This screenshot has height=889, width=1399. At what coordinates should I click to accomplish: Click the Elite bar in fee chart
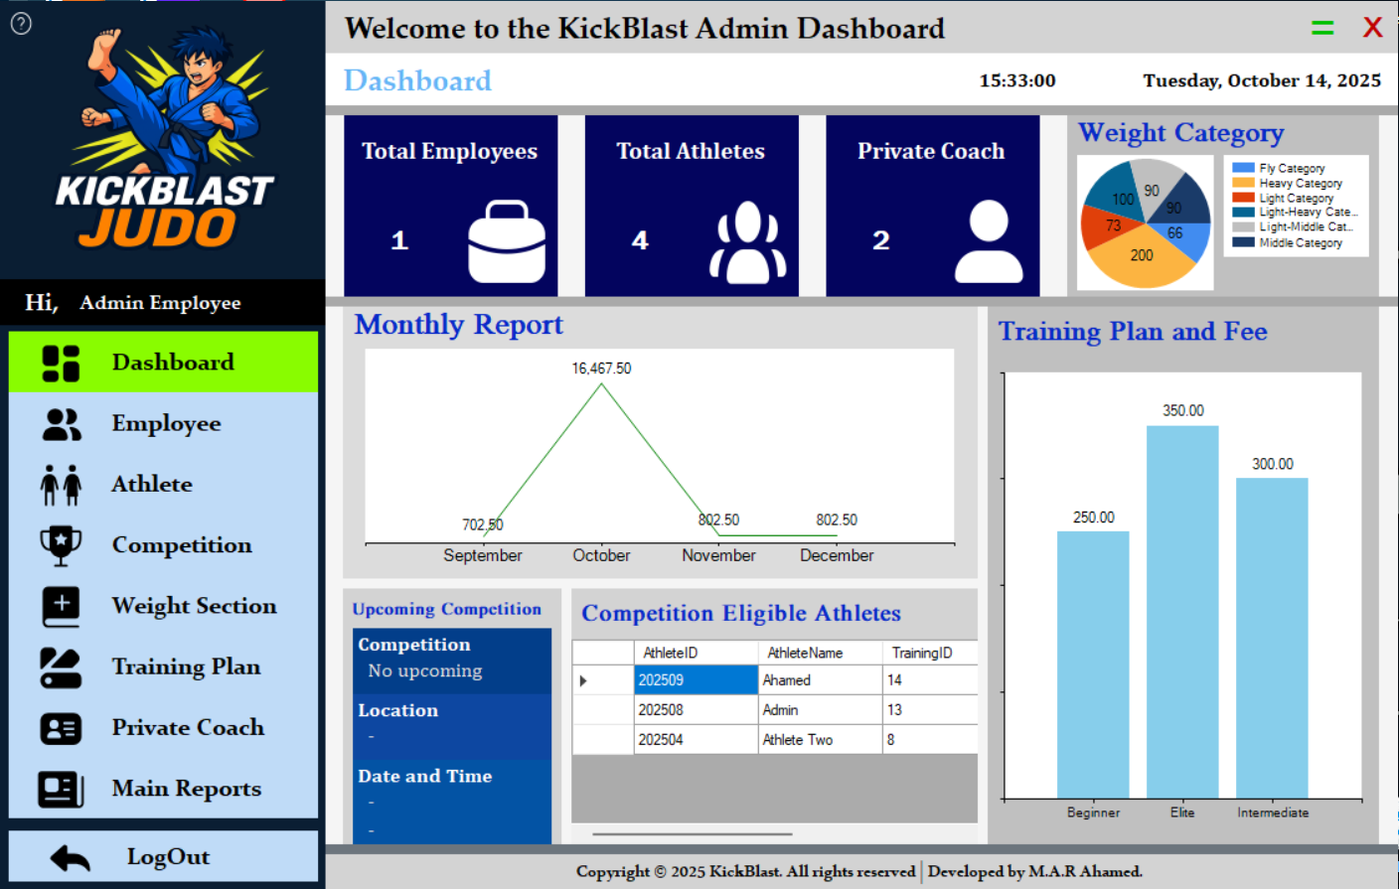pyautogui.click(x=1182, y=611)
